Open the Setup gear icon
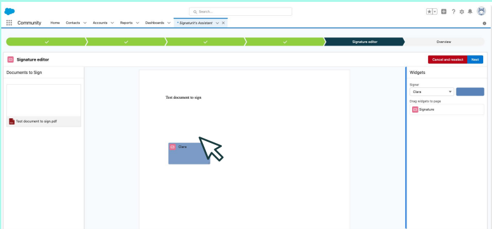 [x=462, y=11]
